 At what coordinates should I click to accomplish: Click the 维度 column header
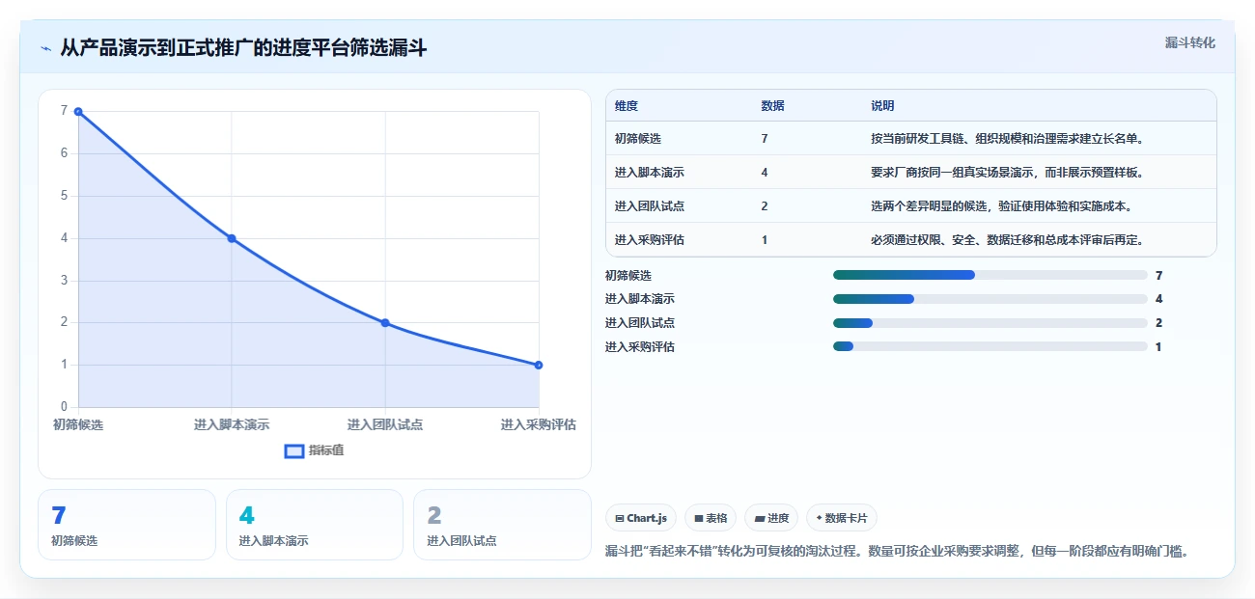click(x=627, y=106)
